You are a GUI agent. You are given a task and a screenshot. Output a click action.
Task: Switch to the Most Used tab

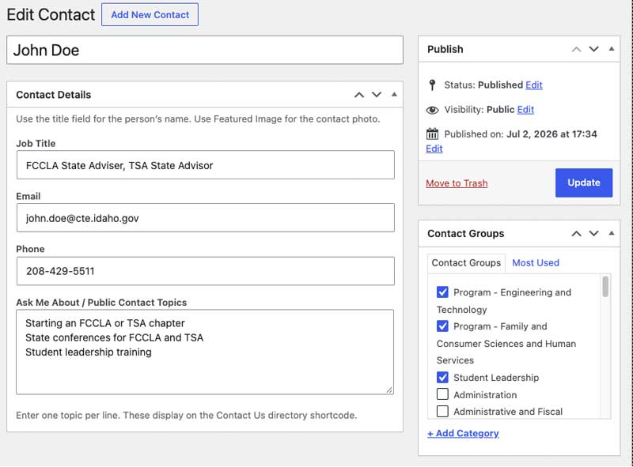tap(536, 263)
